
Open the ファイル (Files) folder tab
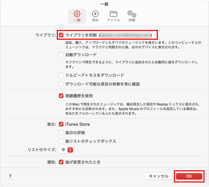pyautogui.click(x=114, y=16)
